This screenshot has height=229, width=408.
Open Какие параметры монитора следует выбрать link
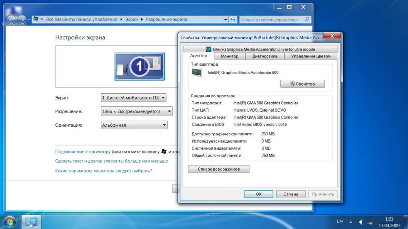pyautogui.click(x=104, y=171)
